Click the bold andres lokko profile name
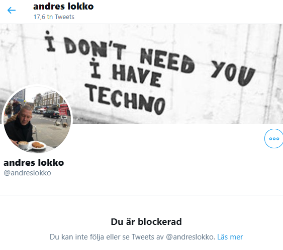The height and width of the screenshot is (250, 283). click(x=34, y=163)
